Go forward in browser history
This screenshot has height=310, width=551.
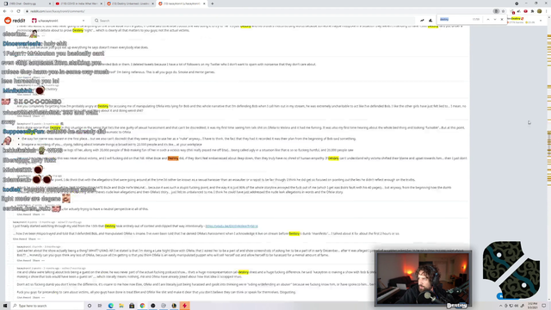tap(11, 11)
